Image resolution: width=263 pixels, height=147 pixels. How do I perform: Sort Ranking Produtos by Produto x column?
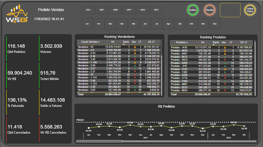(x=182, y=42)
